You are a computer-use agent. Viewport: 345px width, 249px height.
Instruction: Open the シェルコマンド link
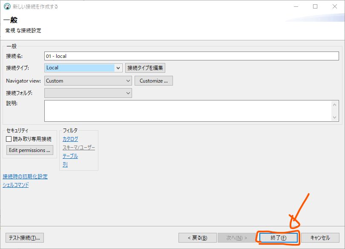[16, 185]
